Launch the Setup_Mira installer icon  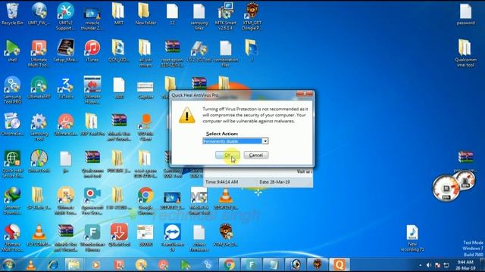(66, 51)
